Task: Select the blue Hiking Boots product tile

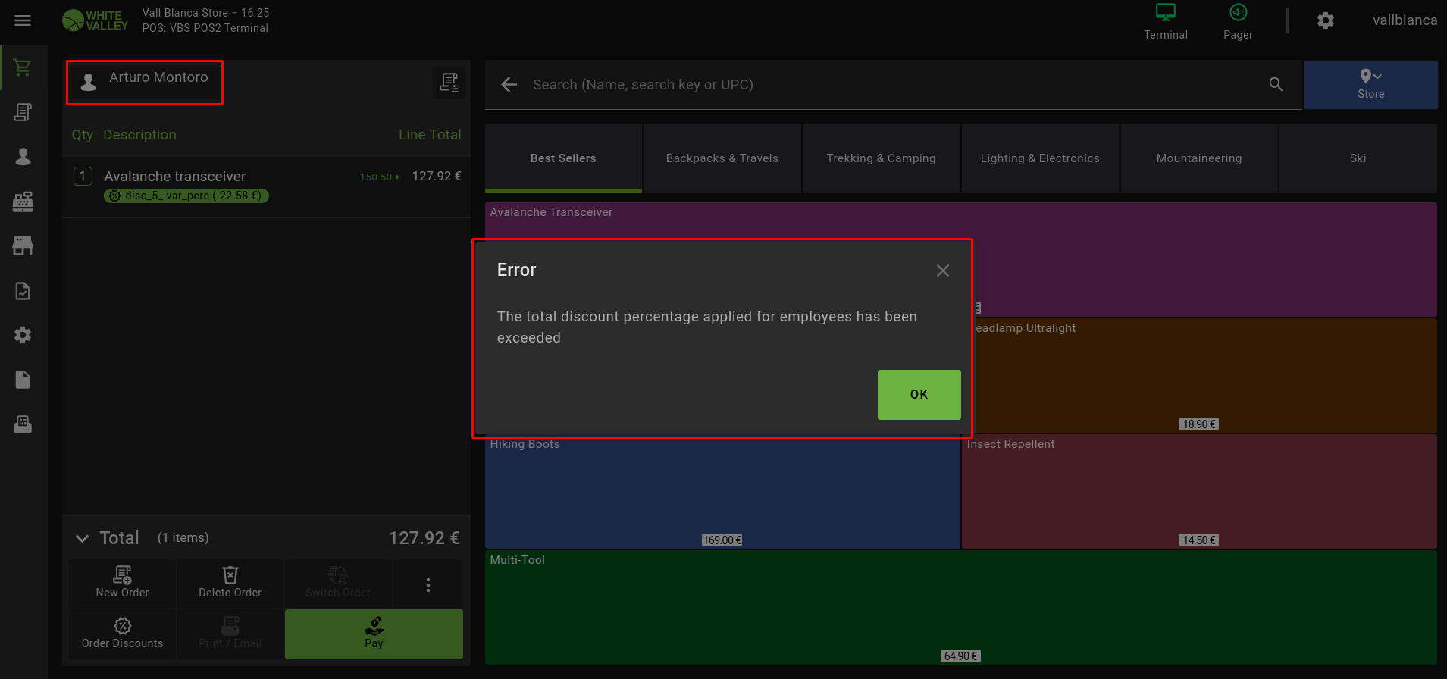Action: [x=722, y=493]
